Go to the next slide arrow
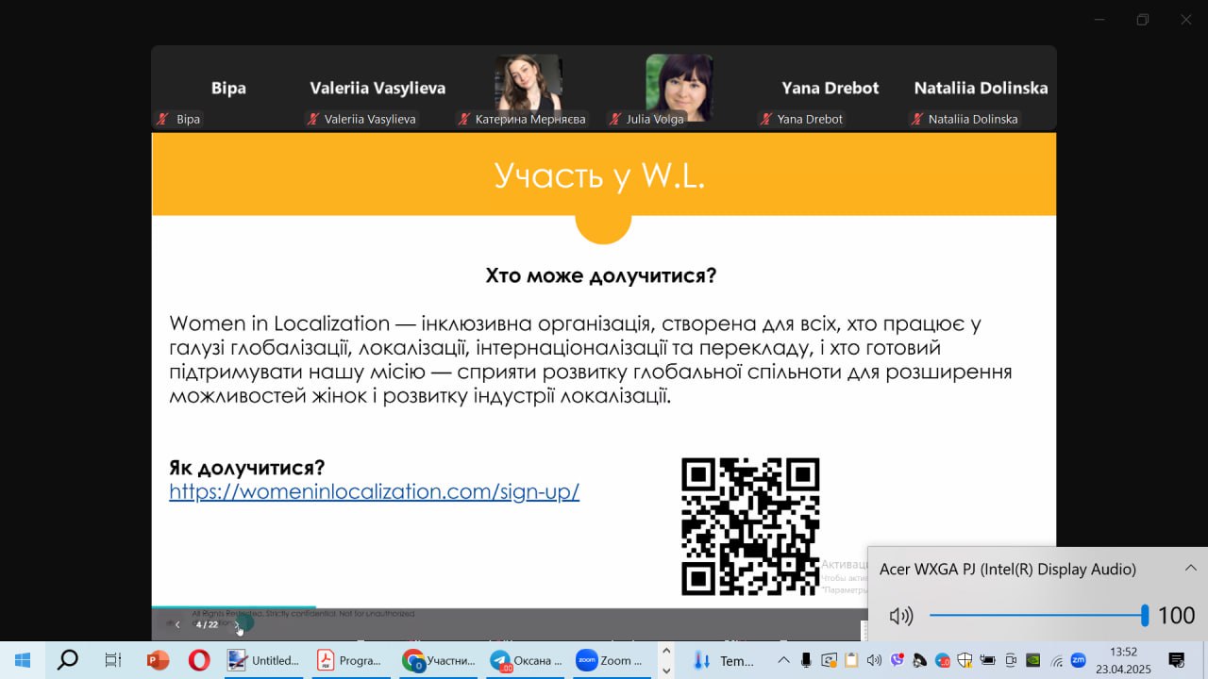 coord(238,624)
